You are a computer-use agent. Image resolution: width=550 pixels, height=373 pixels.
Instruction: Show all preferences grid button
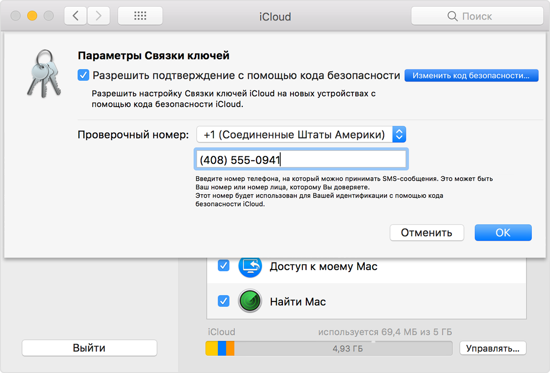140,16
